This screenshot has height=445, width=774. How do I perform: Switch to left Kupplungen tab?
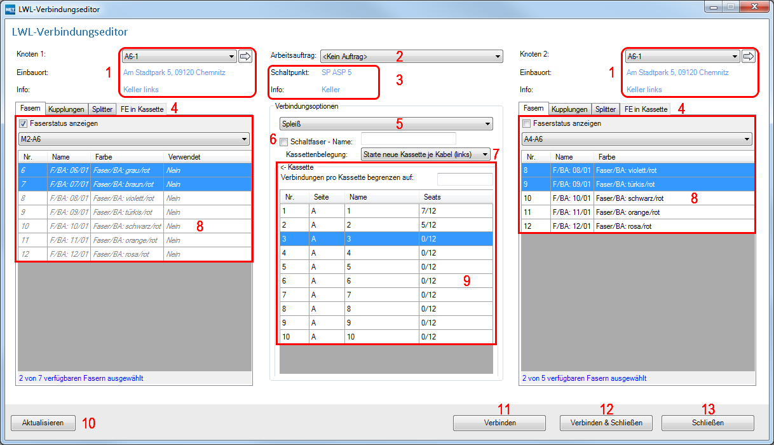click(67, 109)
